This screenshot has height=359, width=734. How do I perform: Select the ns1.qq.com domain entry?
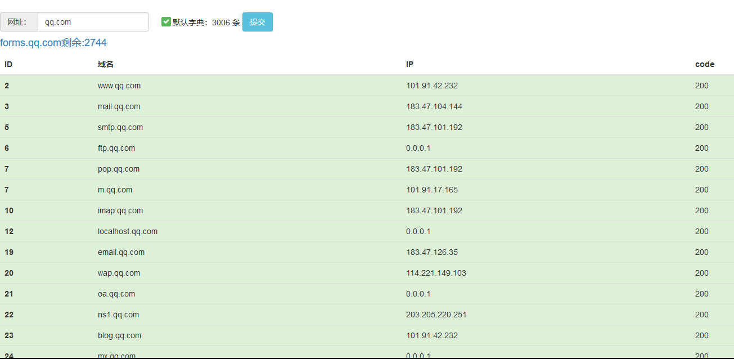[118, 315]
